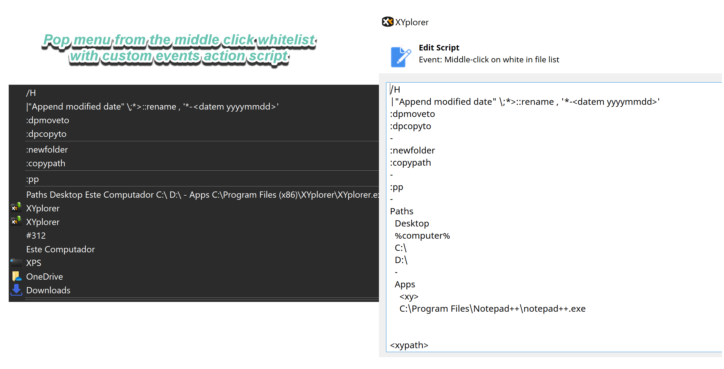
Task: Select the #312 menu entry
Action: (36, 235)
